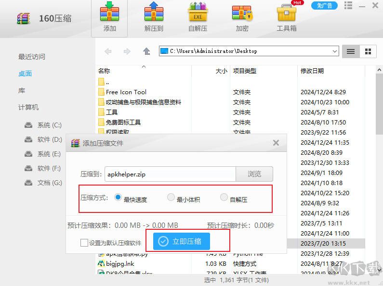Click the 解压到 (Extract to) toolbar icon
Screen dimensions: 383x286
coord(154,17)
